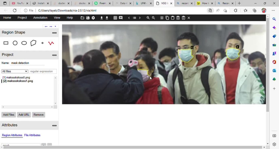Collapse the Attributes panel
279x149 pixels.
click(54, 126)
